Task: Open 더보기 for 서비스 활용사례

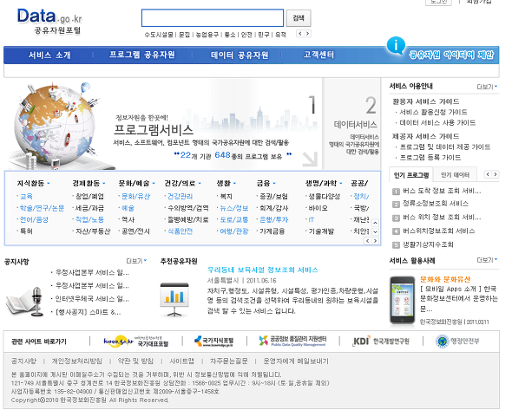Action: click(487, 260)
